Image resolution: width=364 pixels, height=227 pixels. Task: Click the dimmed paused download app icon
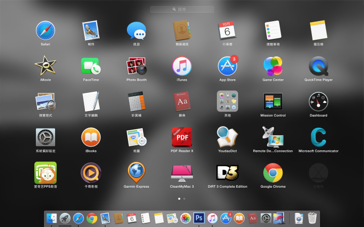click(318, 173)
